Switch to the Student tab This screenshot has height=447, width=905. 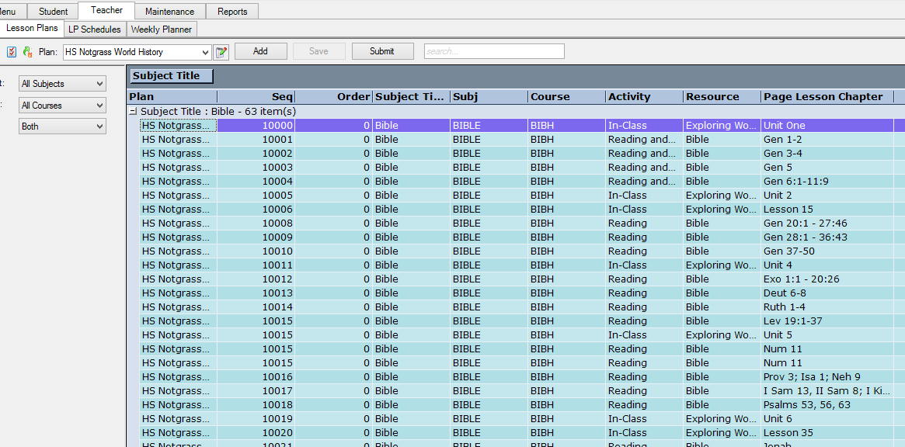(54, 12)
